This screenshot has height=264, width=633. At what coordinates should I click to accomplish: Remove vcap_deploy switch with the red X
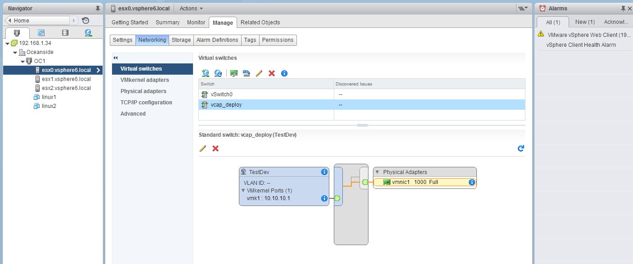215,148
